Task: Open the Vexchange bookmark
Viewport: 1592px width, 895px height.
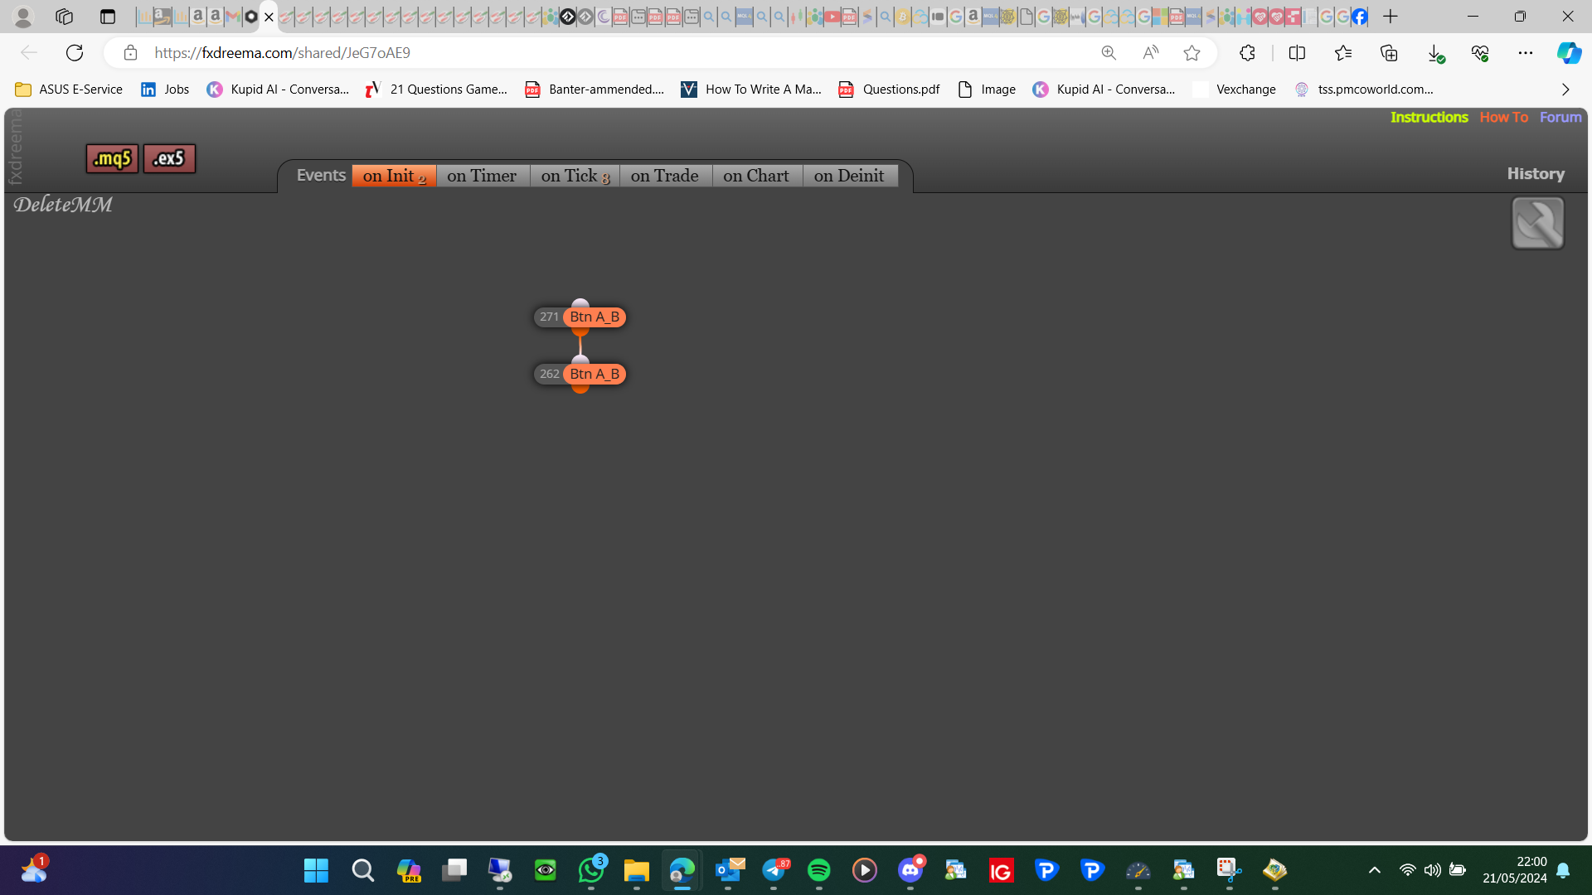Action: [1235, 89]
